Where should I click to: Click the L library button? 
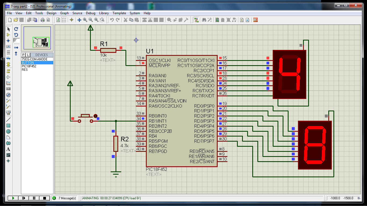28,55
